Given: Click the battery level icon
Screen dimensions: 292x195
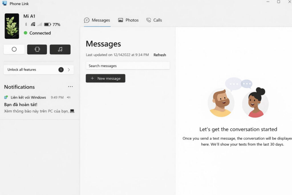Looking at the screenshot, I should coord(47,25).
